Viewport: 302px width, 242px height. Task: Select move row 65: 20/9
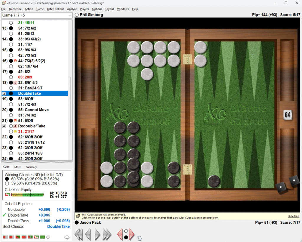click(x=35, y=77)
